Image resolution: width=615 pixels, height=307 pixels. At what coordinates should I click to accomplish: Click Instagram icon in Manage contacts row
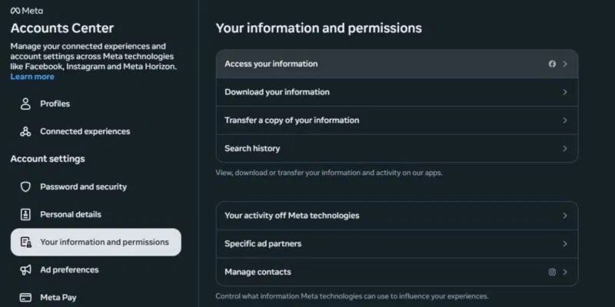click(552, 272)
